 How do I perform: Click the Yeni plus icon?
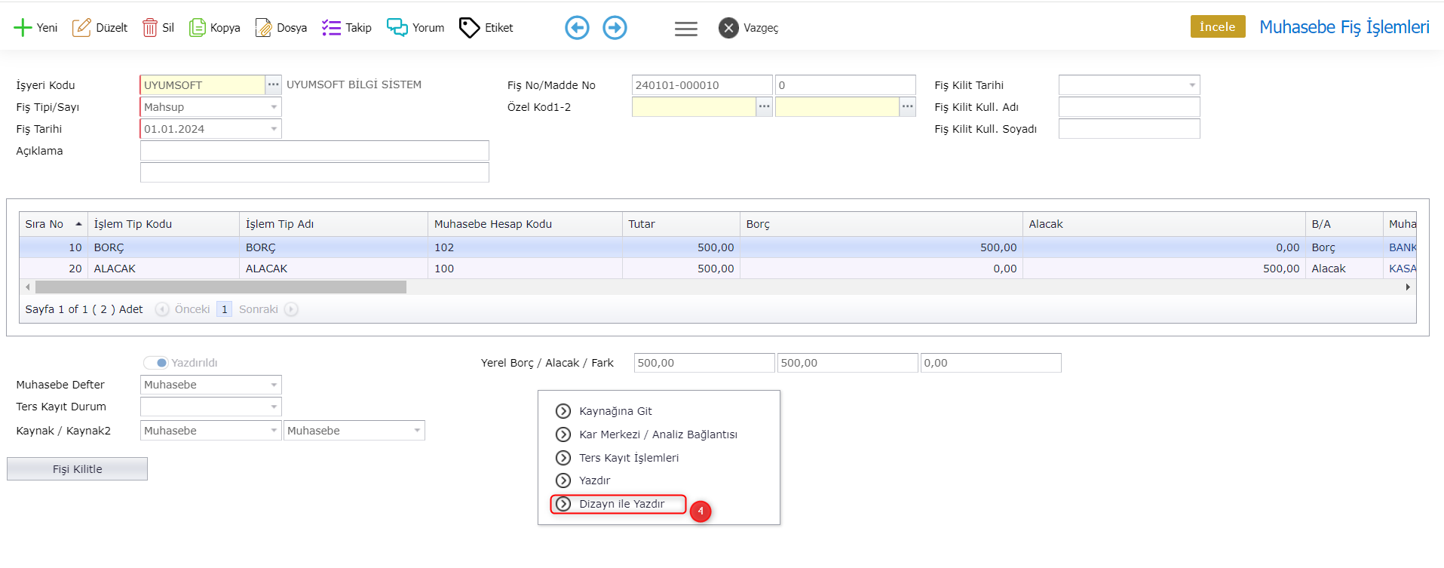[x=23, y=28]
